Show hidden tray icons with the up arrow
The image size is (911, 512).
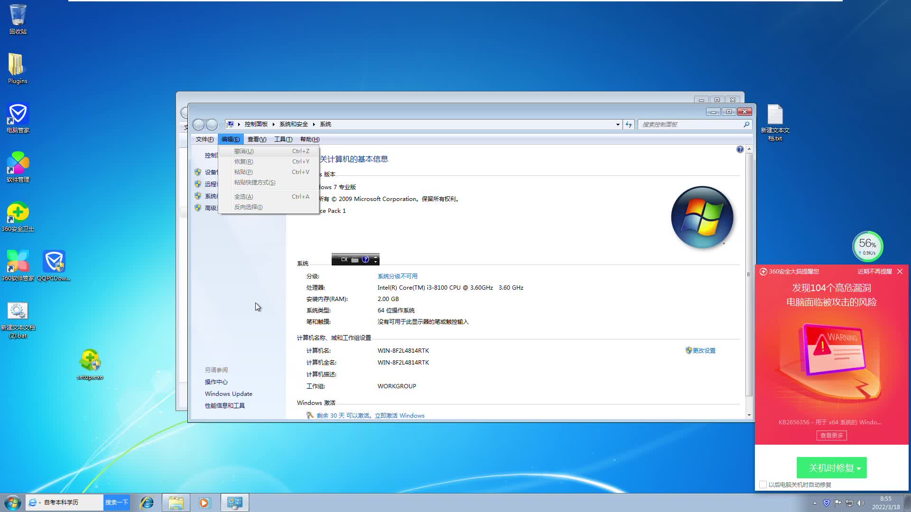pos(815,503)
